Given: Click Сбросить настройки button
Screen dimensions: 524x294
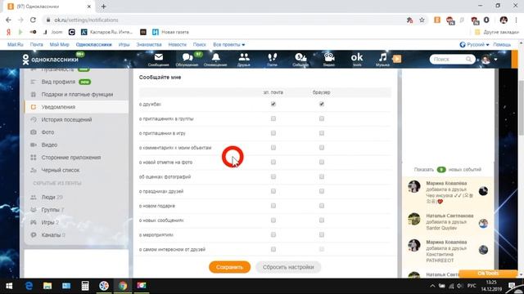Looking at the screenshot, I should [x=288, y=267].
